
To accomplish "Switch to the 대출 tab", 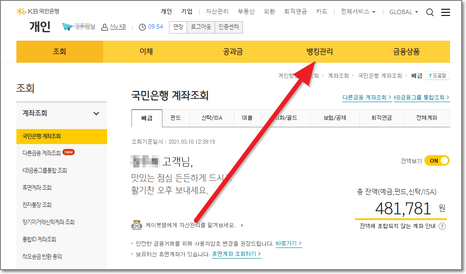I will [x=247, y=118].
